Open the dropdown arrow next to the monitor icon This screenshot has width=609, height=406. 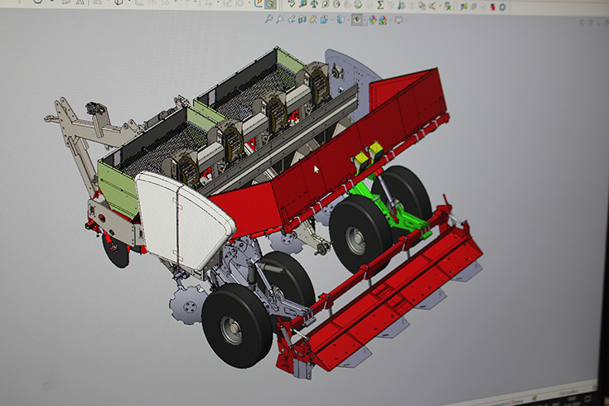pos(406,20)
